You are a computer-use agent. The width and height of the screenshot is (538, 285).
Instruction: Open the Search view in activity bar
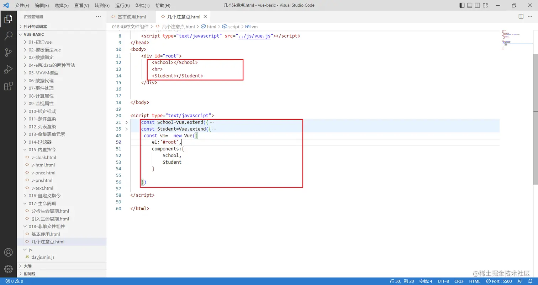pyautogui.click(x=8, y=35)
